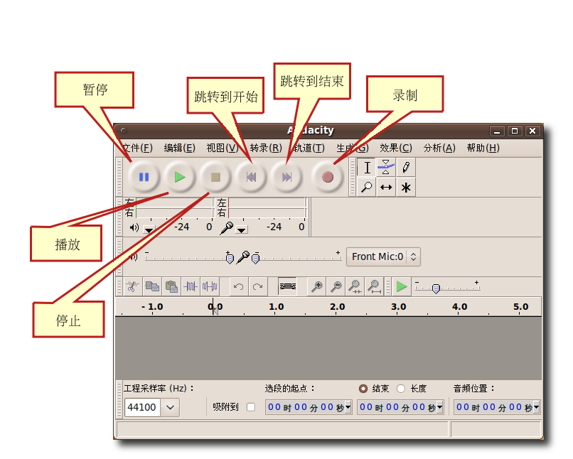Click the Zoom In icon
Image resolution: width=573 pixels, height=459 pixels.
click(x=317, y=286)
